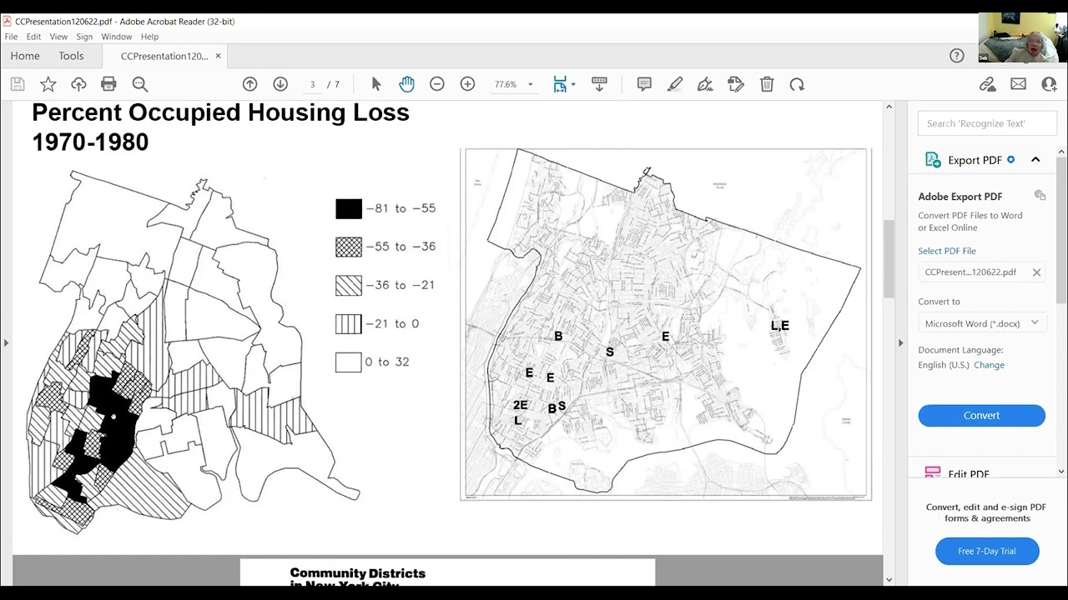Open the Help question mark icon

(x=957, y=56)
